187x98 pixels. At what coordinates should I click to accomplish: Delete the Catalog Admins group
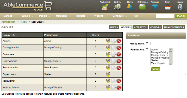pos(119,48)
